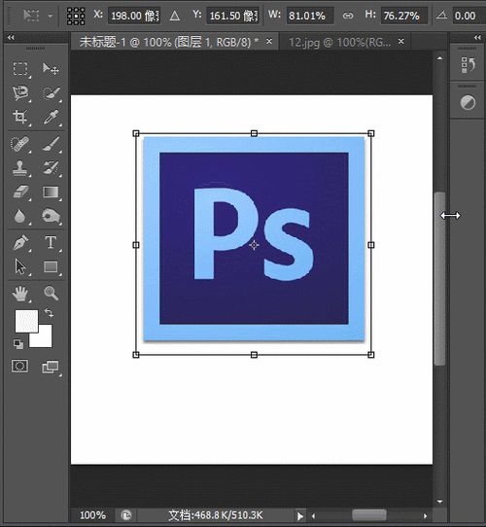
Task: Switch to the 未标题-1 document tab
Action: click(169, 43)
